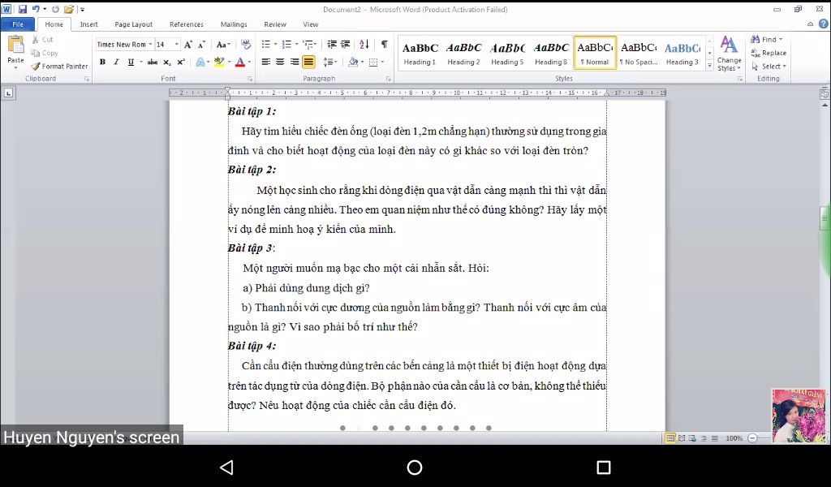Toggle Bold formatting
This screenshot has height=487, width=831.
(x=102, y=62)
